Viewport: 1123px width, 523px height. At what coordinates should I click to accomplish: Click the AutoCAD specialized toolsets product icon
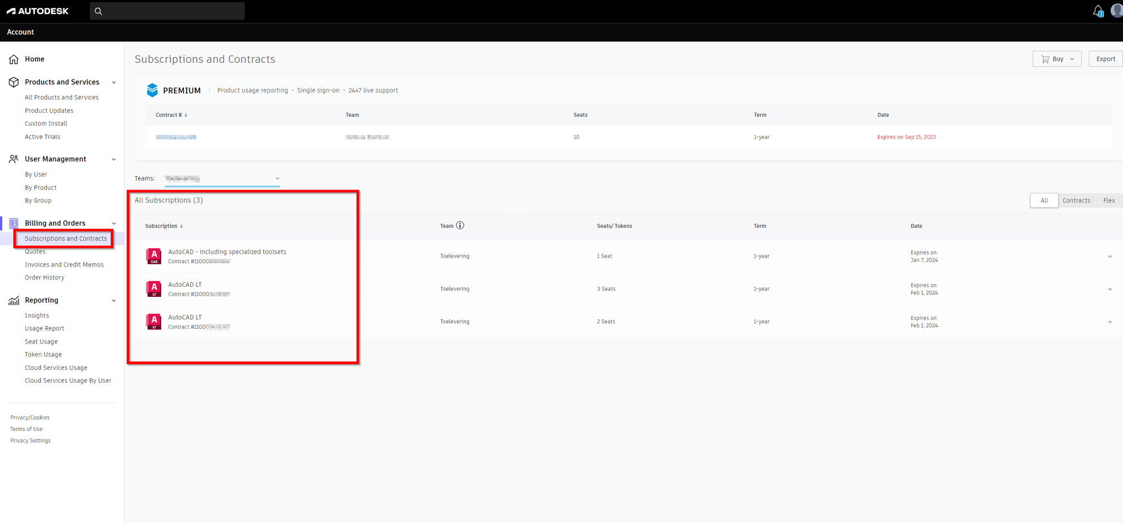pyautogui.click(x=153, y=256)
